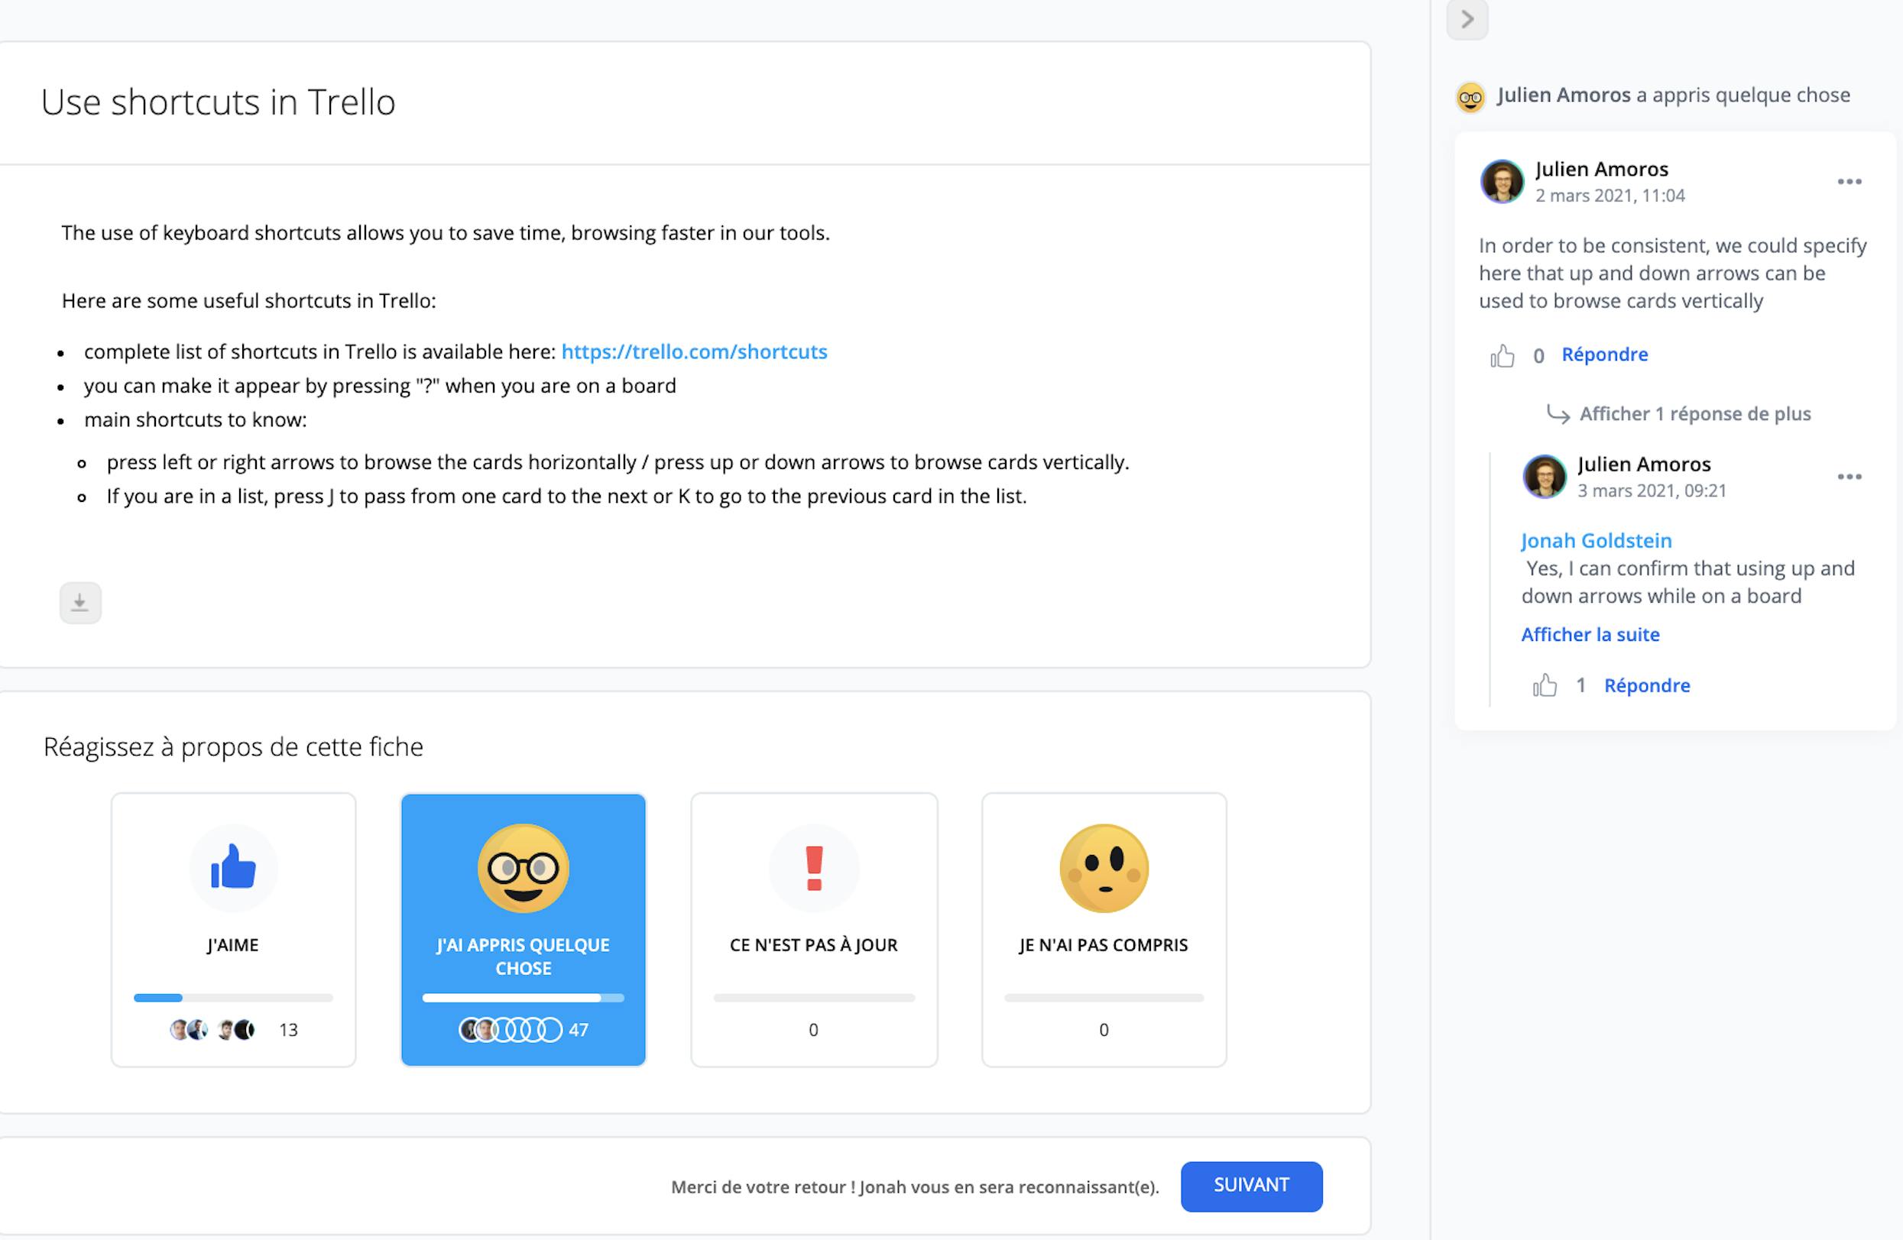This screenshot has width=1903, height=1240.
Task: Open the Jonah Goldstein mention link
Action: (1596, 541)
